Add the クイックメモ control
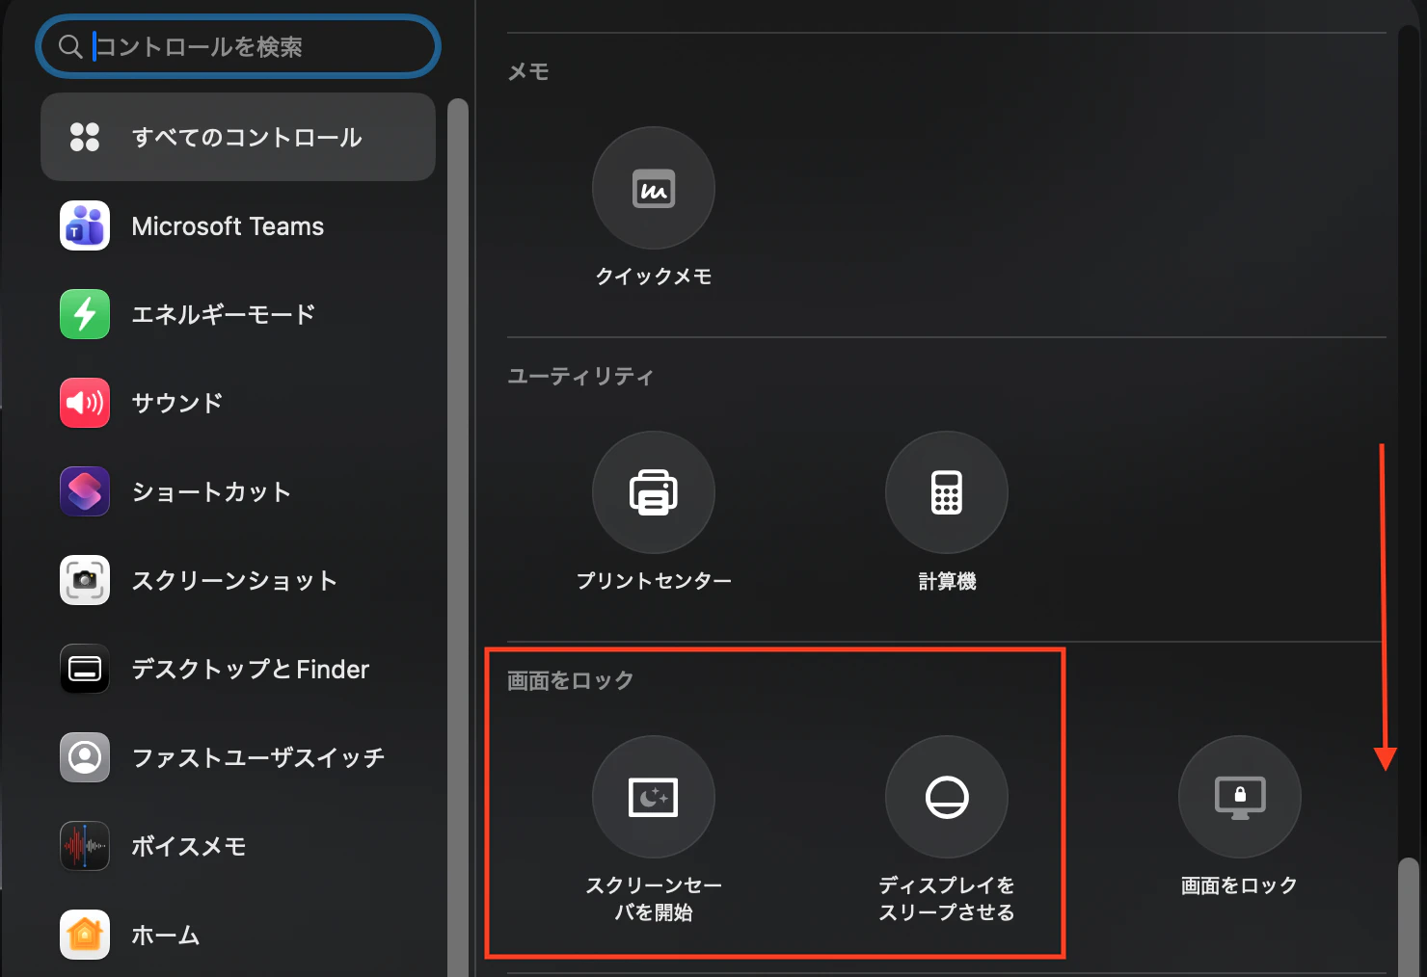 654,188
